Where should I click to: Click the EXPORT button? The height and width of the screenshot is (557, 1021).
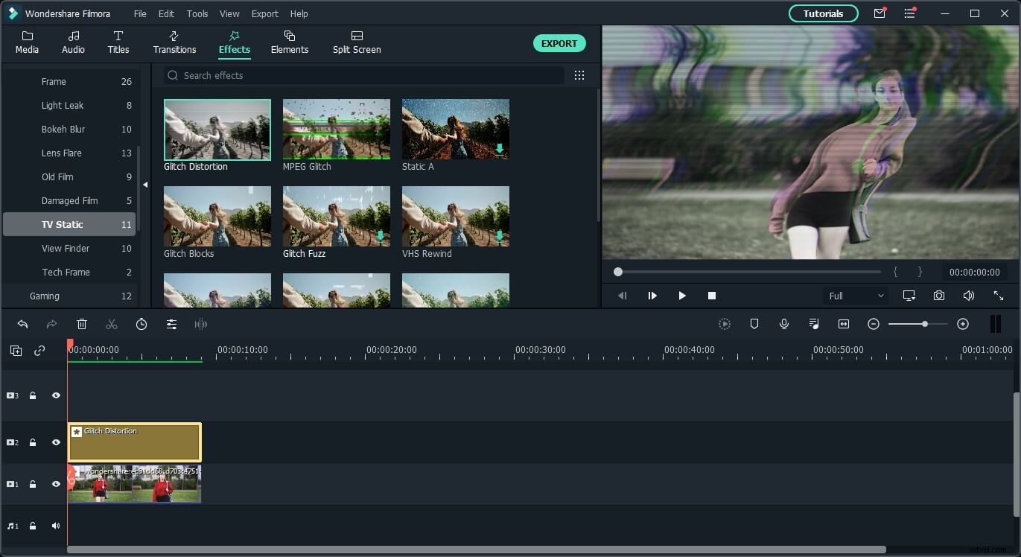pos(559,43)
